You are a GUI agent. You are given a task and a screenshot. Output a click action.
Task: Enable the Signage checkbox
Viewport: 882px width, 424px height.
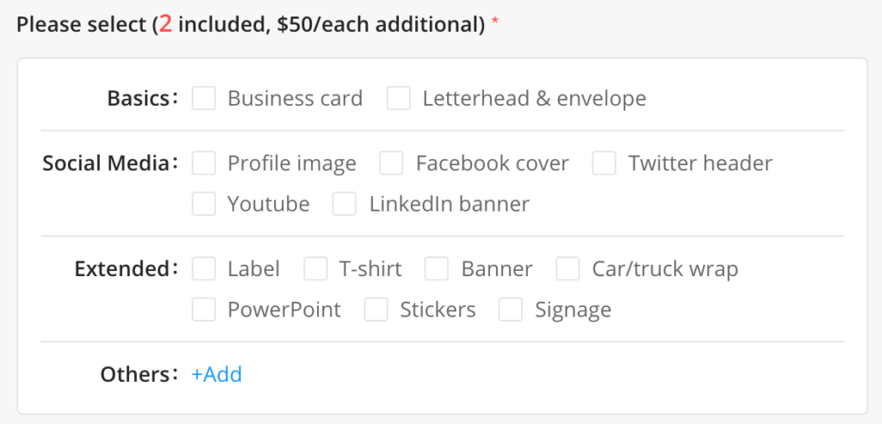pyautogui.click(x=512, y=310)
